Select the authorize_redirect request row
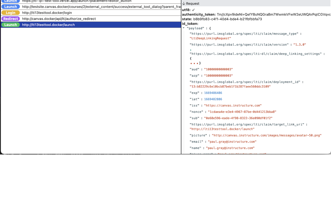 tap(91, 19)
